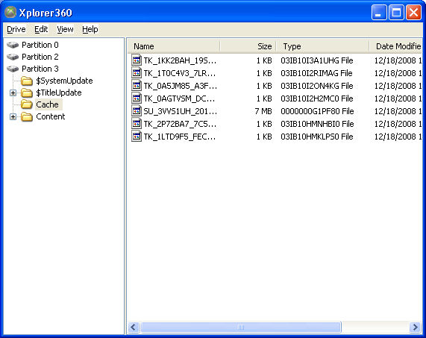426x338 pixels.
Task: Open the Help menu
Action: pos(90,29)
